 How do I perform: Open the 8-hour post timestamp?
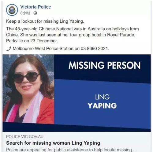(x=25, y=13)
